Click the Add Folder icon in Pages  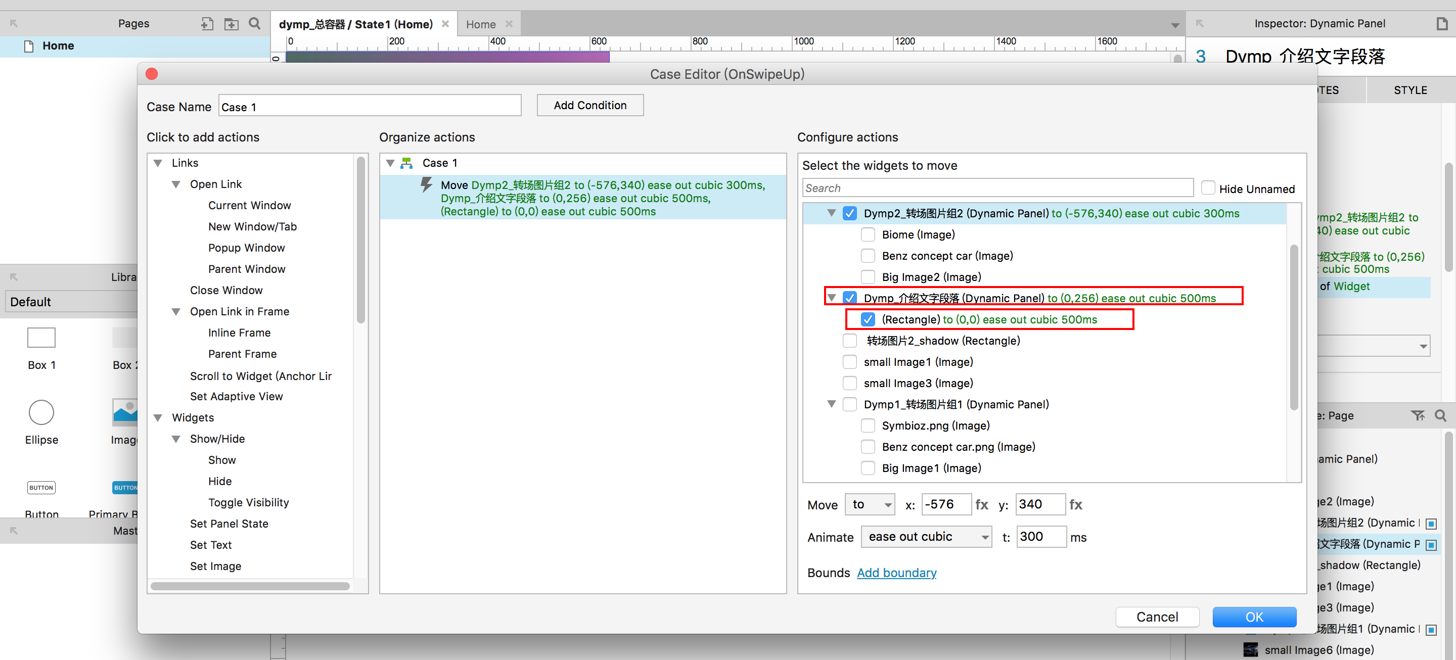point(231,24)
